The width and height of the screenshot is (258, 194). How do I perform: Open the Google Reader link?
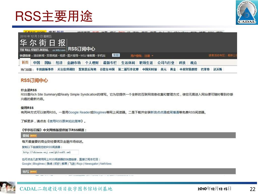[x=79, y=112]
